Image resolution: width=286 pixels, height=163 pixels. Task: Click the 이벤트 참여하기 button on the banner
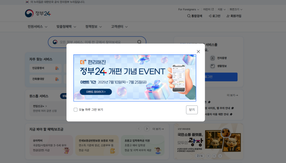[96, 92]
